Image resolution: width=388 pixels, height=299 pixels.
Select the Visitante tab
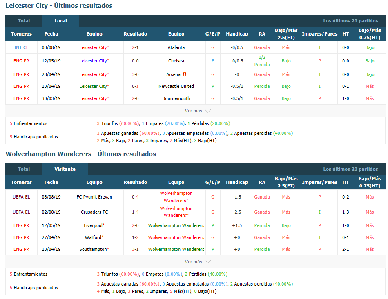pos(65,169)
